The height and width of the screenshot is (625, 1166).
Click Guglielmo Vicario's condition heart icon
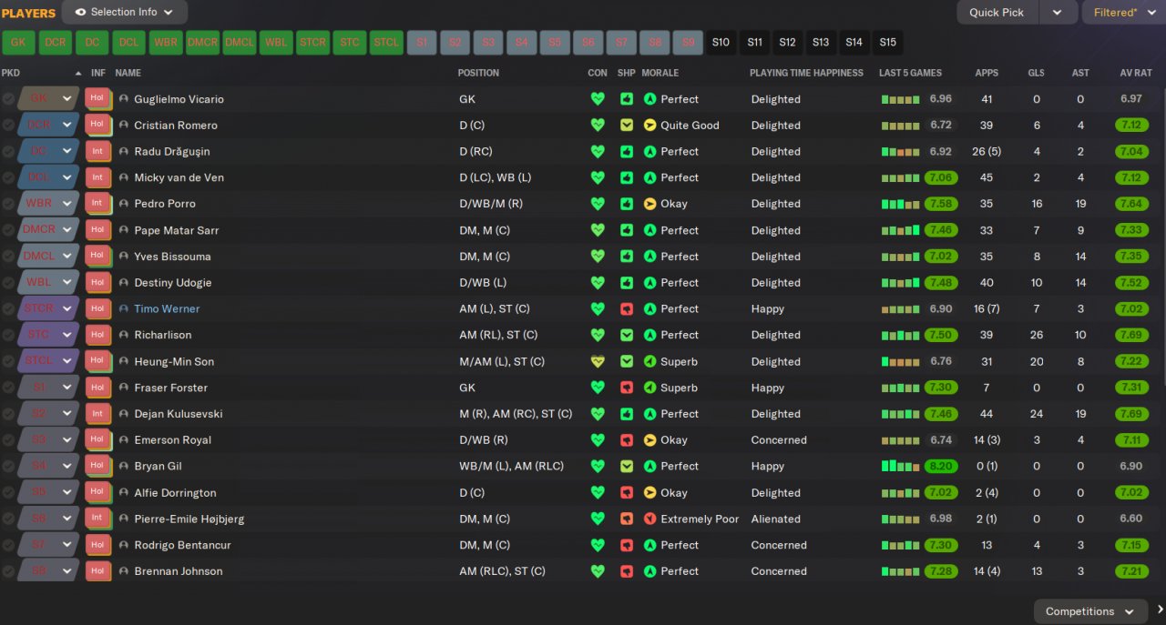598,99
